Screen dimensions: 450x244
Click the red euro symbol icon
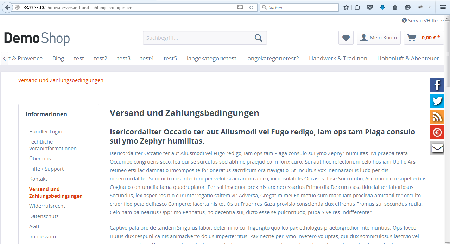click(437, 132)
